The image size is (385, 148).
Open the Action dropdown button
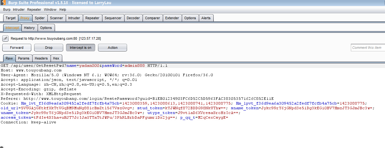pyautogui.click(x=113, y=48)
